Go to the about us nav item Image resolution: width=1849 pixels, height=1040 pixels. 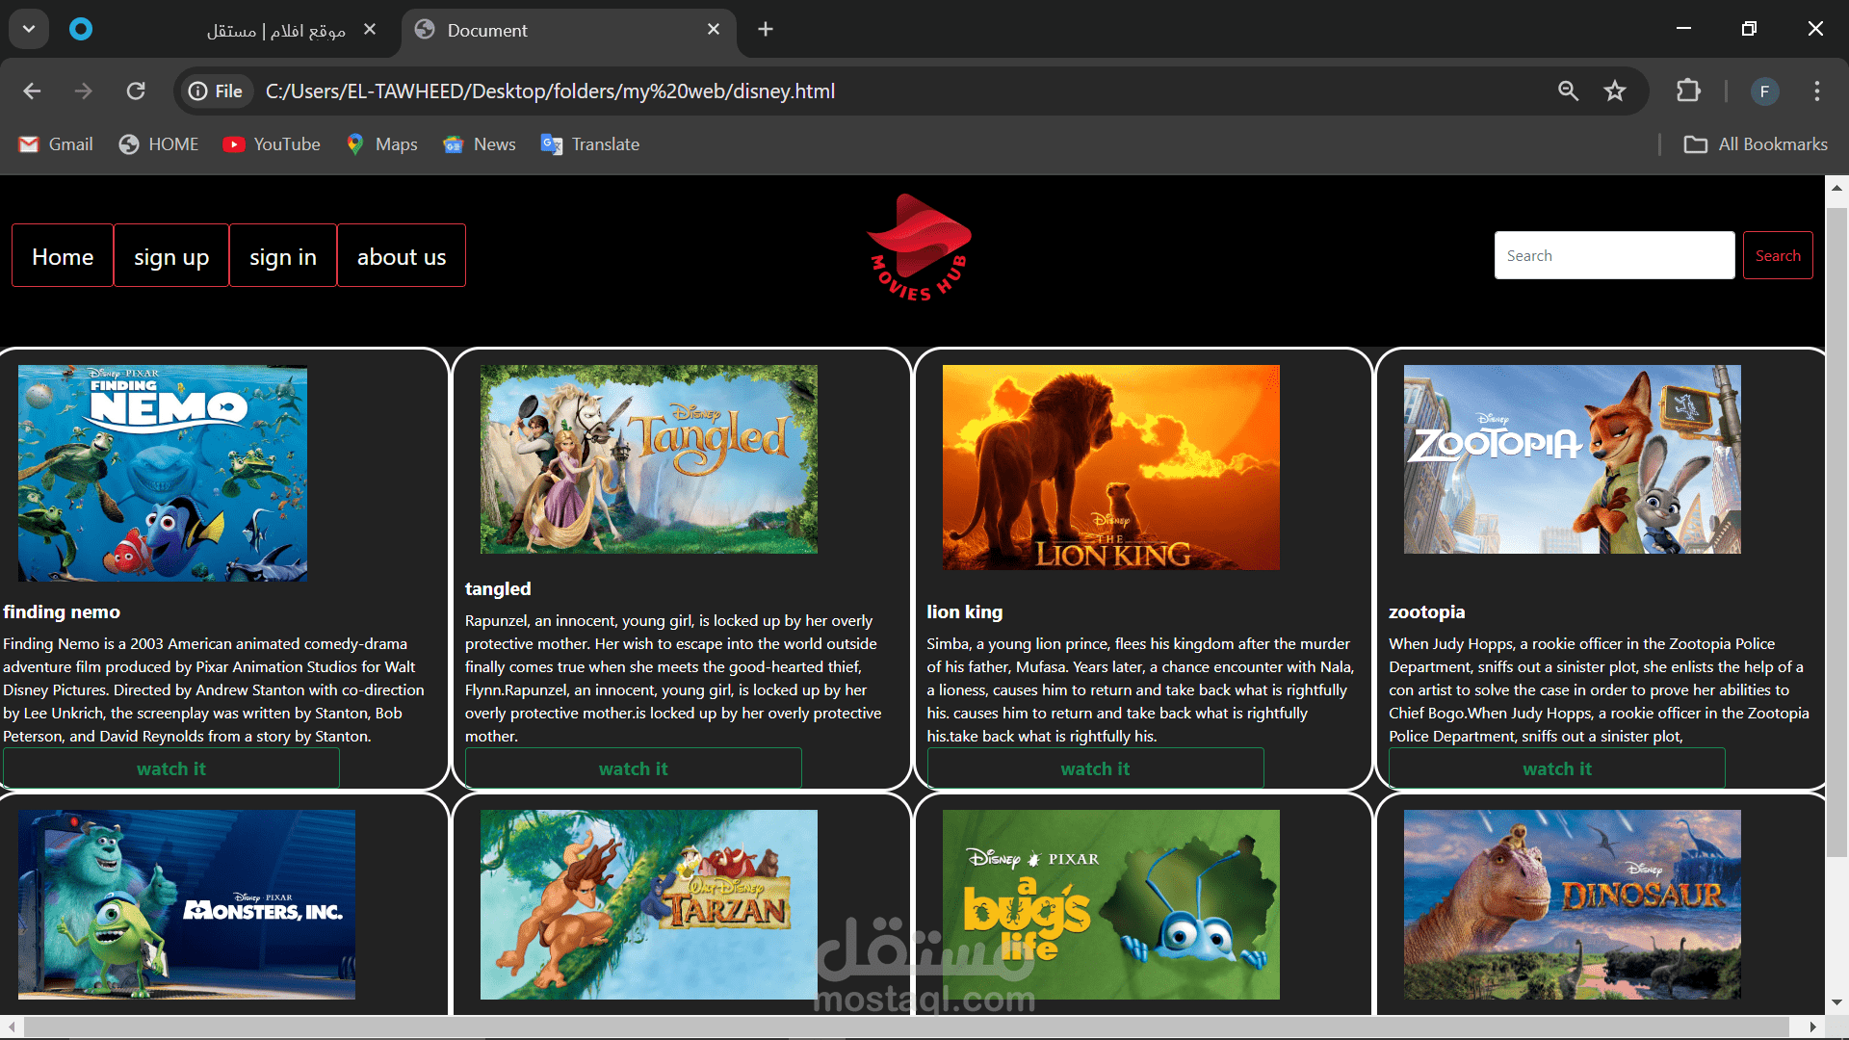(402, 256)
